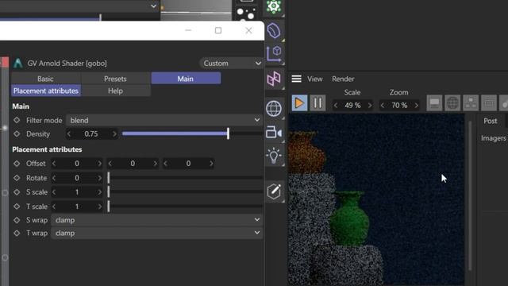508x286 pixels.
Task: Start the Arnold IPR render play button
Action: (x=299, y=103)
